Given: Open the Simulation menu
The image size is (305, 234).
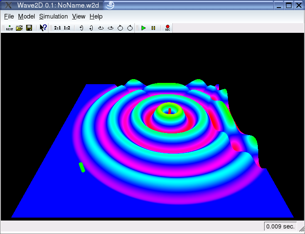Looking at the screenshot, I should pos(54,16).
